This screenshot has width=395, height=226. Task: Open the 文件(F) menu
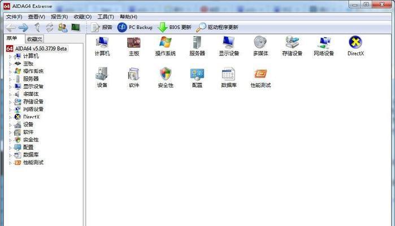[14, 16]
